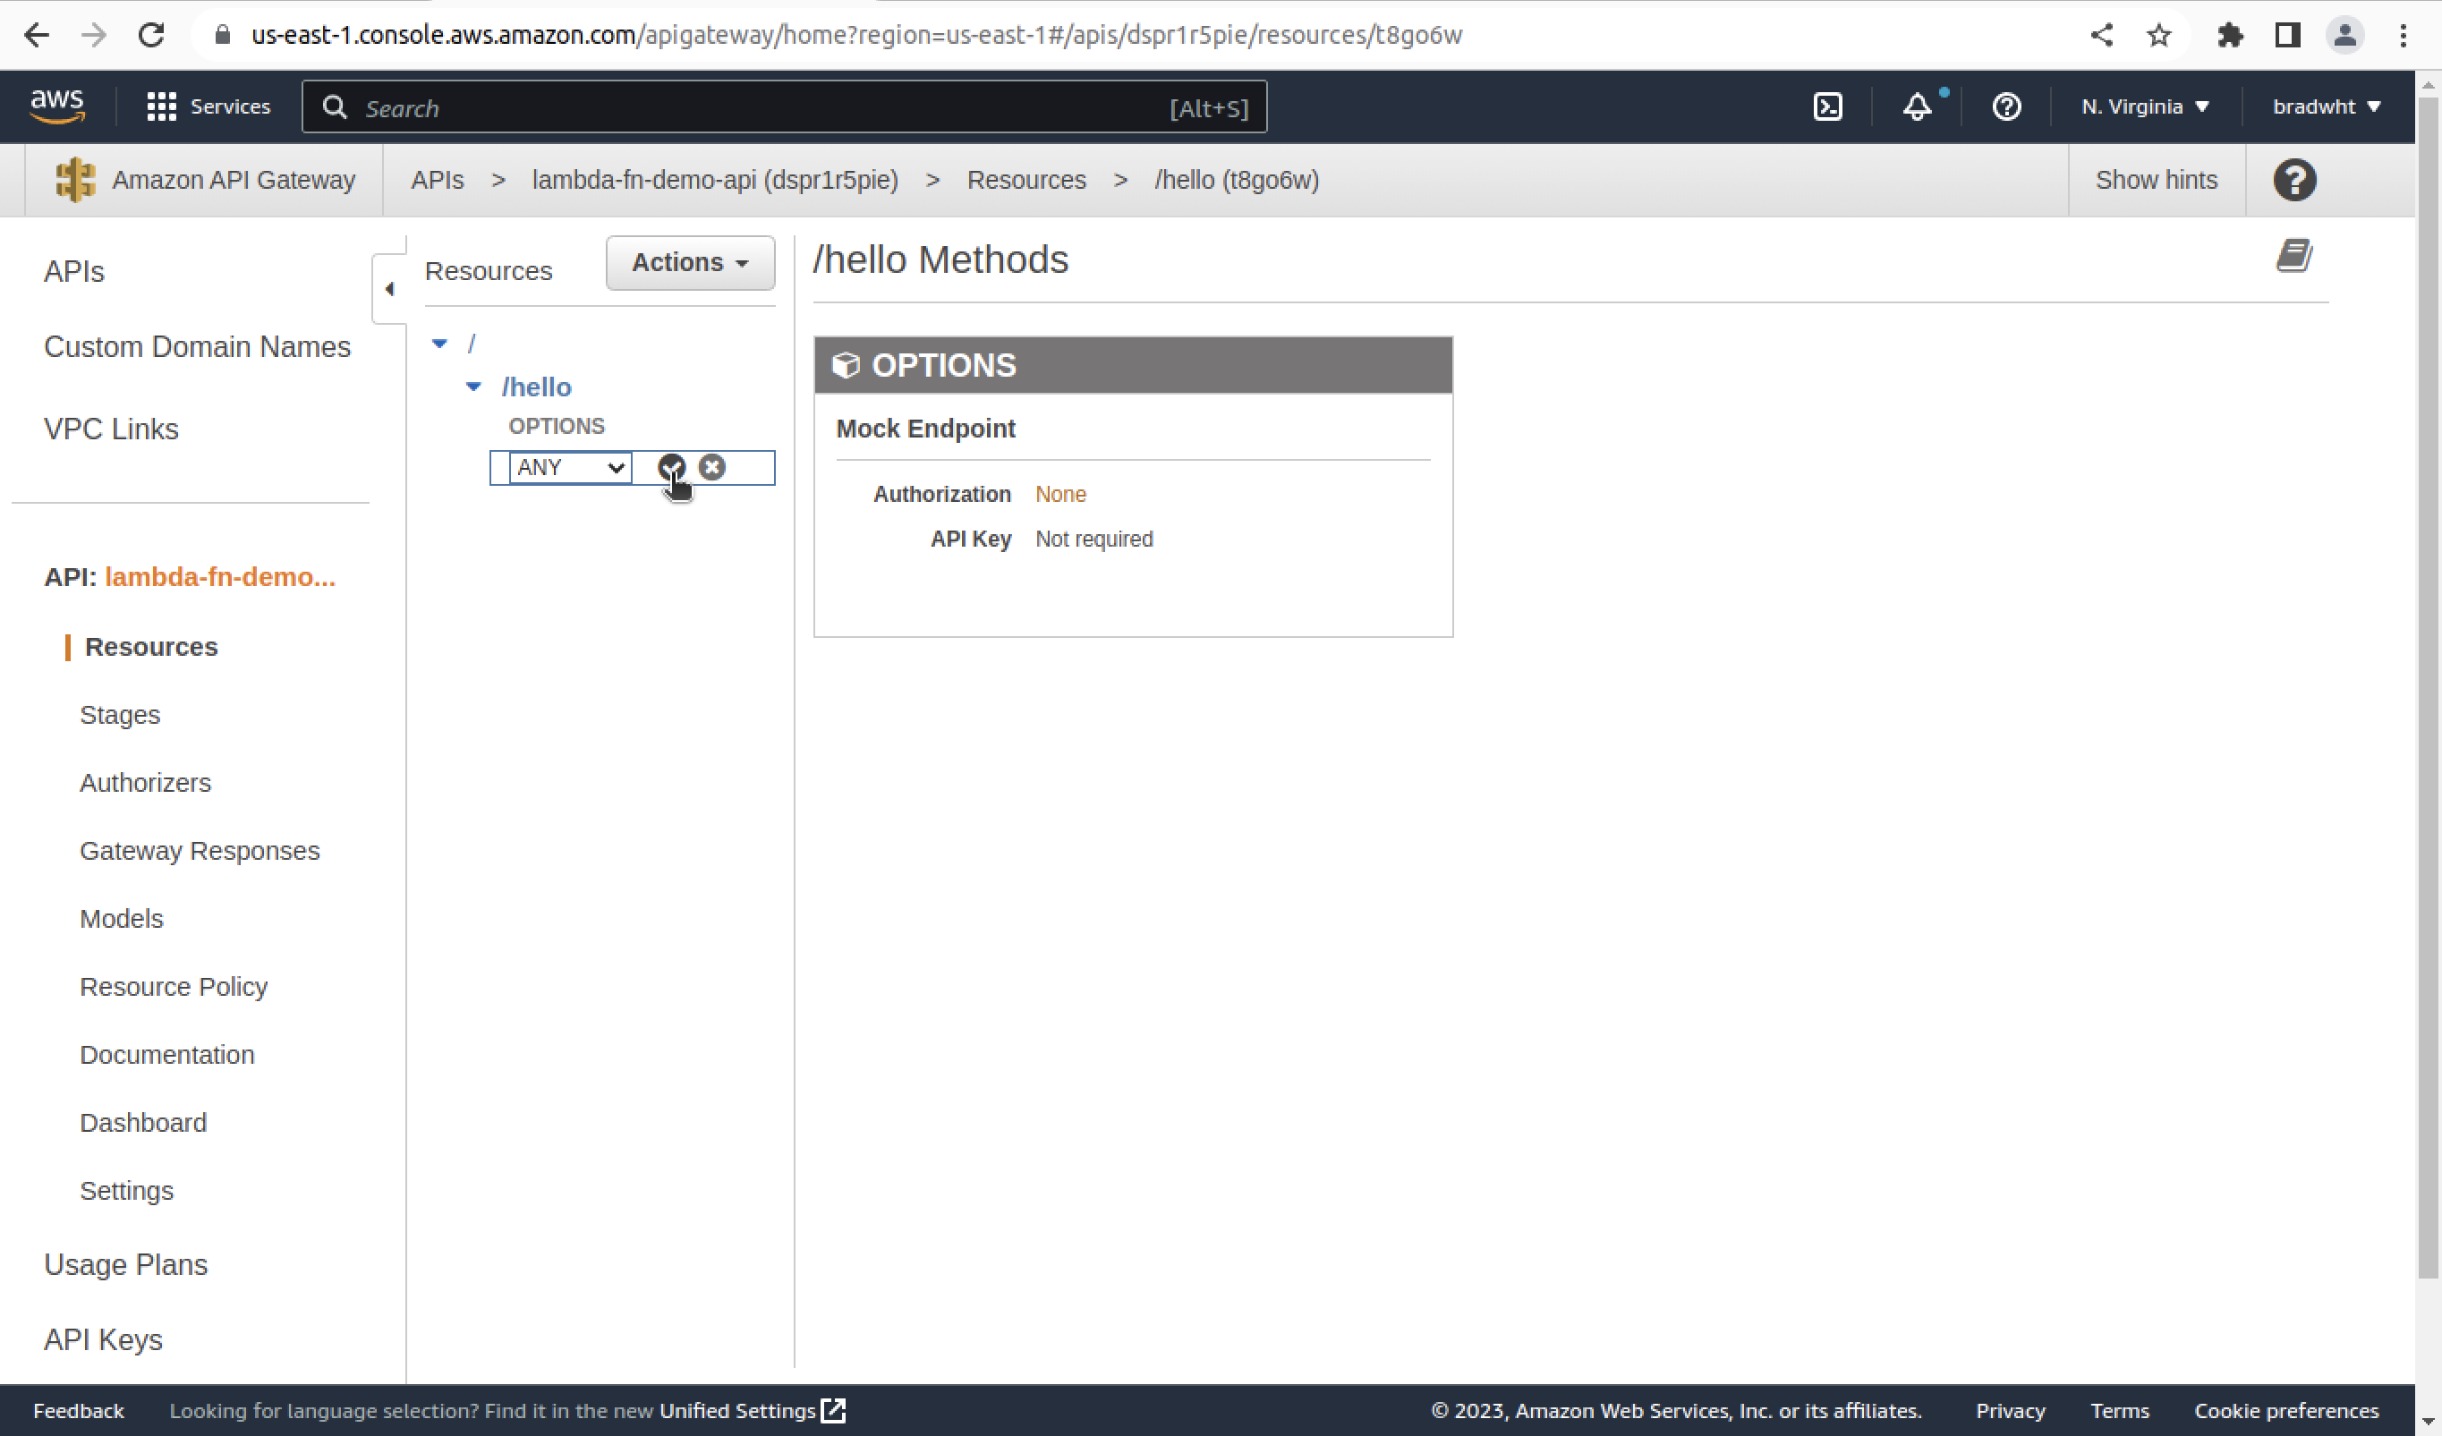The image size is (2442, 1436).
Task: Cancel the new method with the X icon
Action: tap(712, 467)
